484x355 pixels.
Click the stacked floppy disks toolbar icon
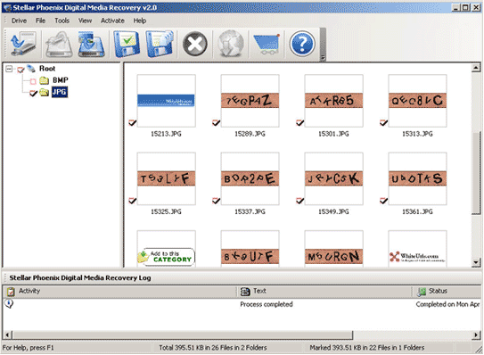pos(160,44)
